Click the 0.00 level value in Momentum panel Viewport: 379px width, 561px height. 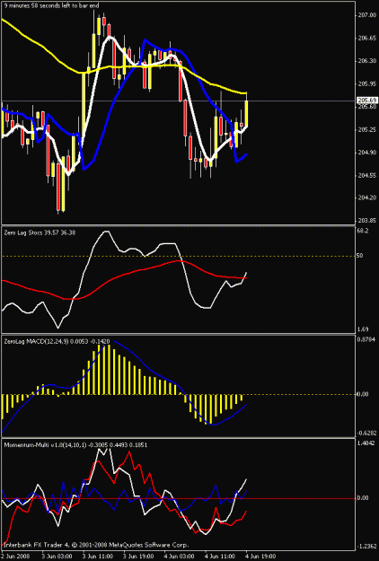[363, 498]
